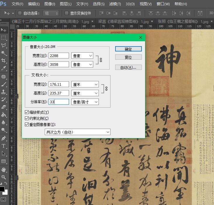Click the align left edges icon

(x=125, y=13)
